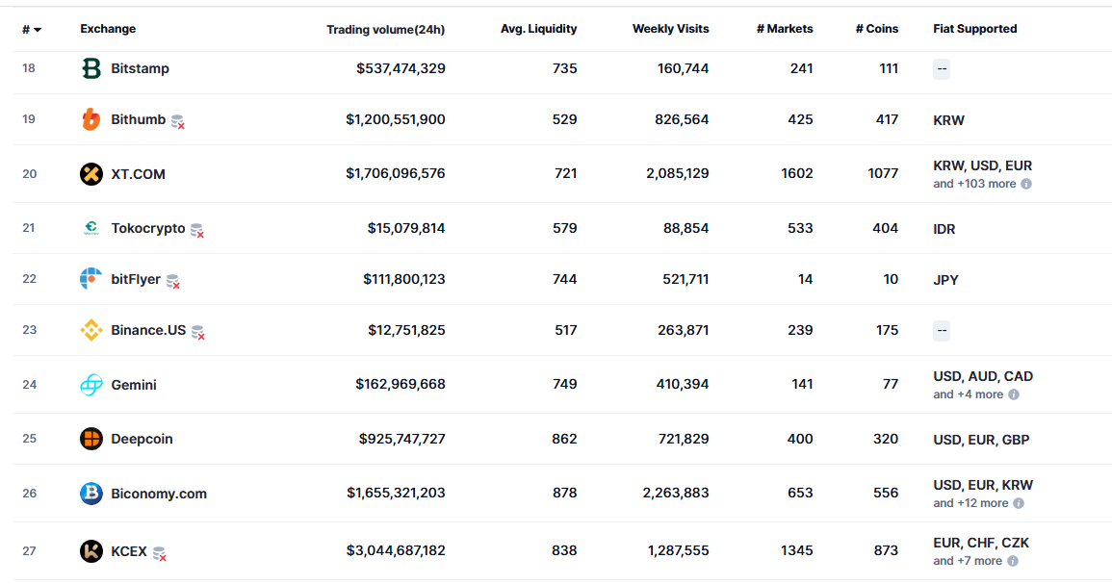Click the orange Bithumb logo
The width and height of the screenshot is (1112, 584).
(x=91, y=119)
